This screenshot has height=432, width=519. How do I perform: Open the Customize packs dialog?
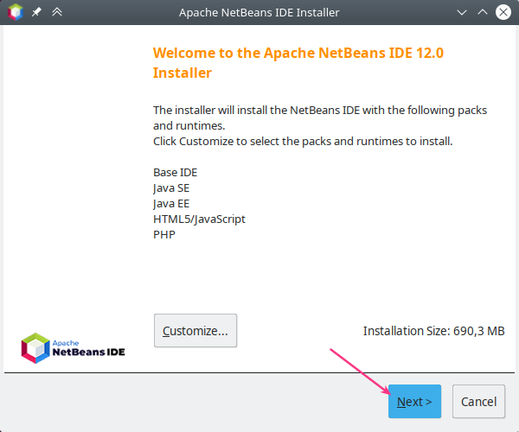pyautogui.click(x=195, y=330)
